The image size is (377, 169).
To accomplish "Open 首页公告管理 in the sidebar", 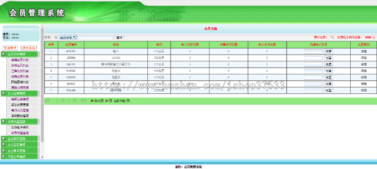I will (x=20, y=110).
